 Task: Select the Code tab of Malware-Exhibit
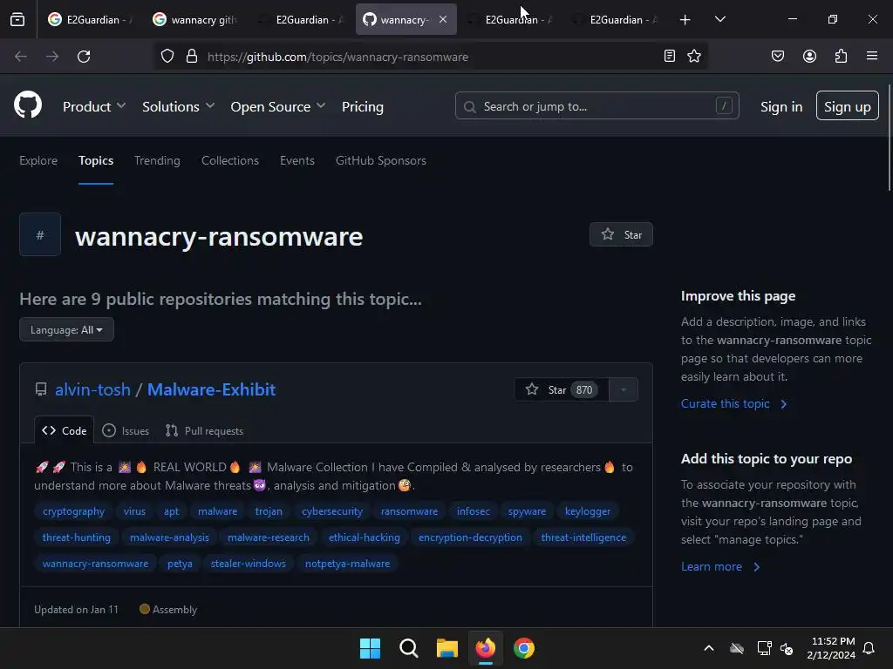[x=65, y=430]
